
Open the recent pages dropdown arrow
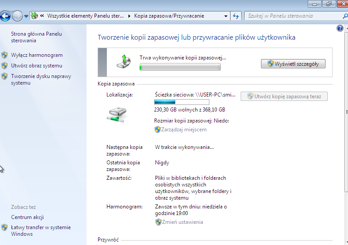tap(26, 16)
